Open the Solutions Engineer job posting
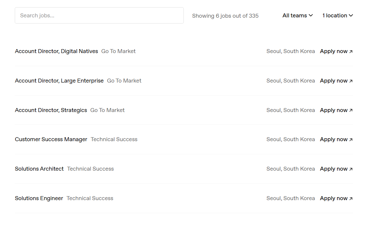The width and height of the screenshot is (380, 225). (x=39, y=198)
